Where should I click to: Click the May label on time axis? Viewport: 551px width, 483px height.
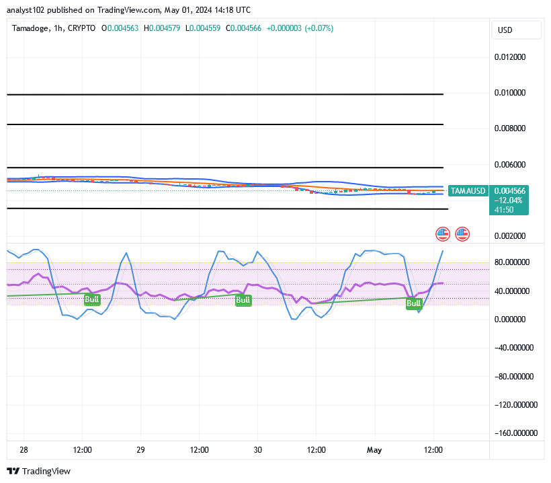coord(374,450)
